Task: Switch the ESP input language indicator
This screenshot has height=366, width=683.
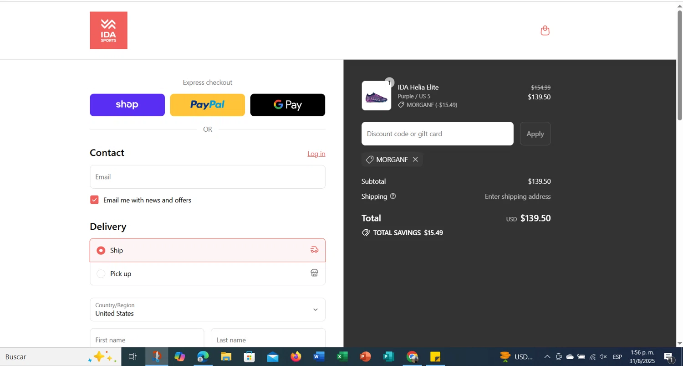Action: point(617,357)
